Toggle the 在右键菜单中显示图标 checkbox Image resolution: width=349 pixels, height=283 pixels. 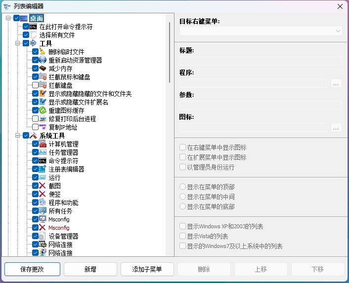(x=182, y=147)
